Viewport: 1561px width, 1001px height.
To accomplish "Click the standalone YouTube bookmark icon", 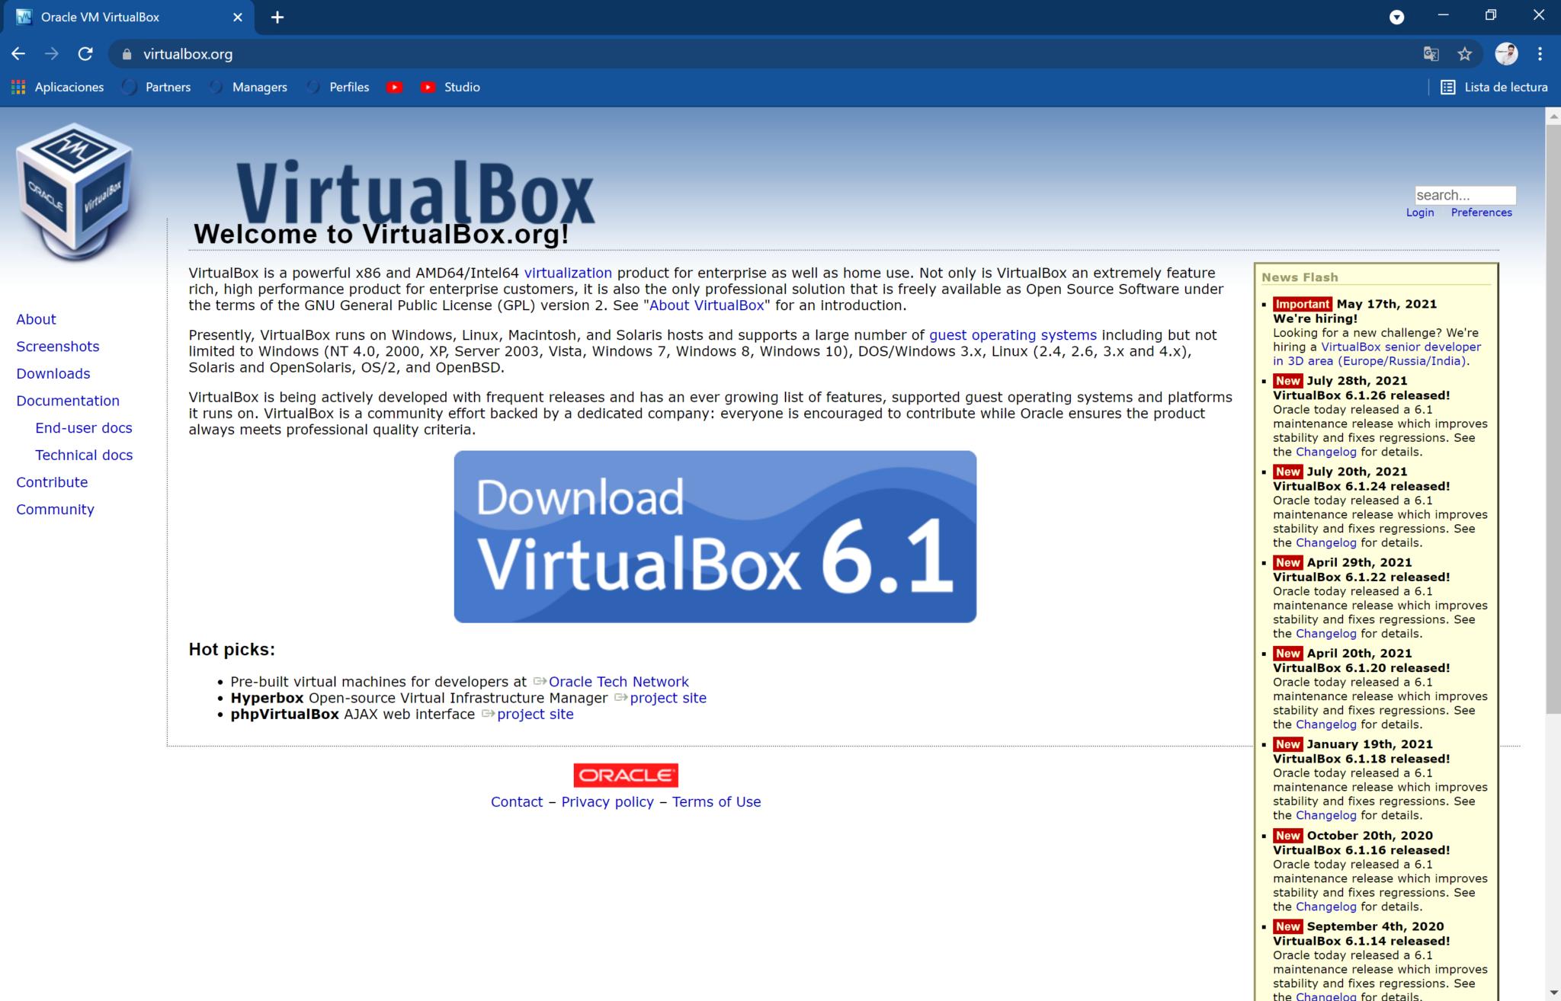I will coord(394,87).
